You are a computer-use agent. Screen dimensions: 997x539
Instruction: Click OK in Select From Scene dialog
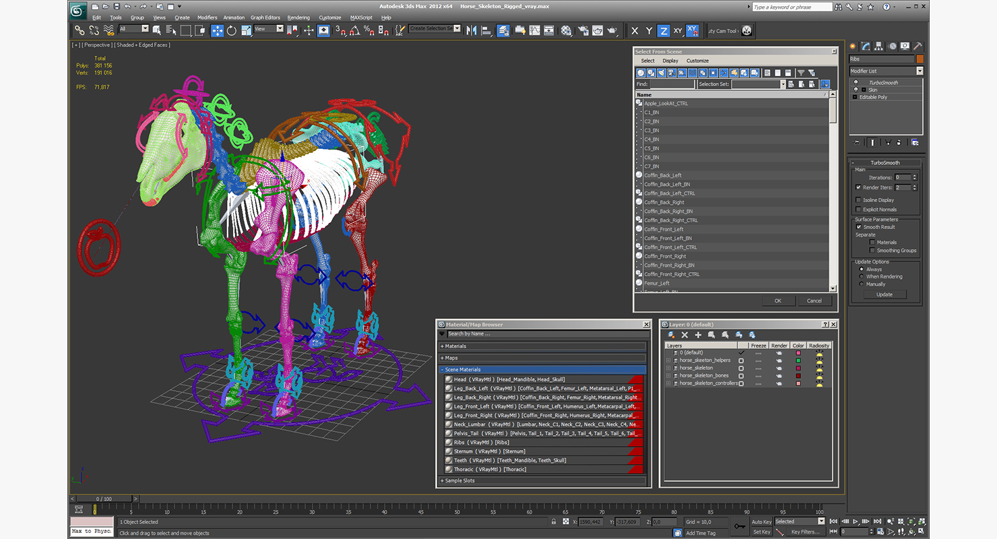(777, 300)
